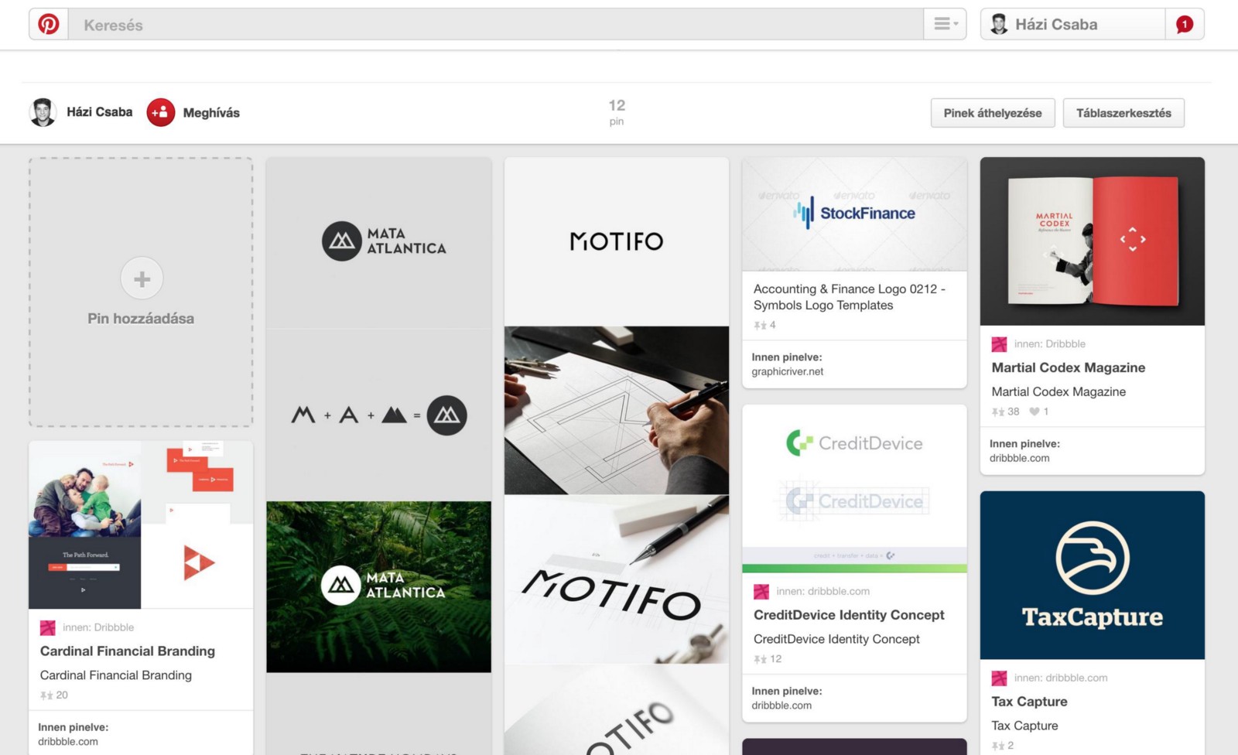Click Pinek áthelyezése button

point(993,113)
